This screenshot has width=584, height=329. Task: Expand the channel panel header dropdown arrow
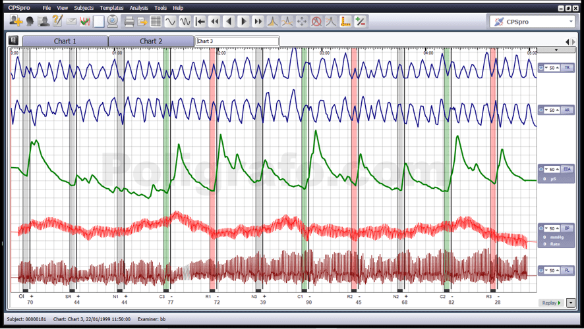pos(556,50)
